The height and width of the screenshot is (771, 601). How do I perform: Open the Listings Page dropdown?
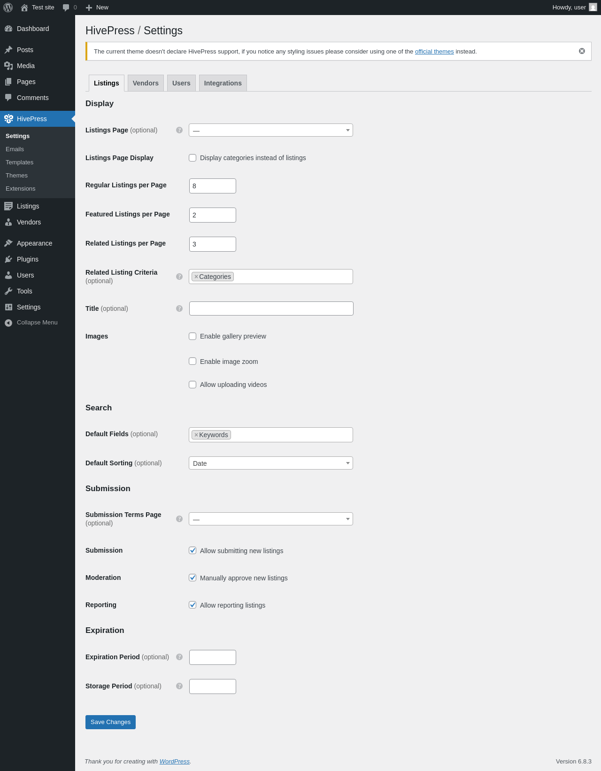(x=271, y=130)
